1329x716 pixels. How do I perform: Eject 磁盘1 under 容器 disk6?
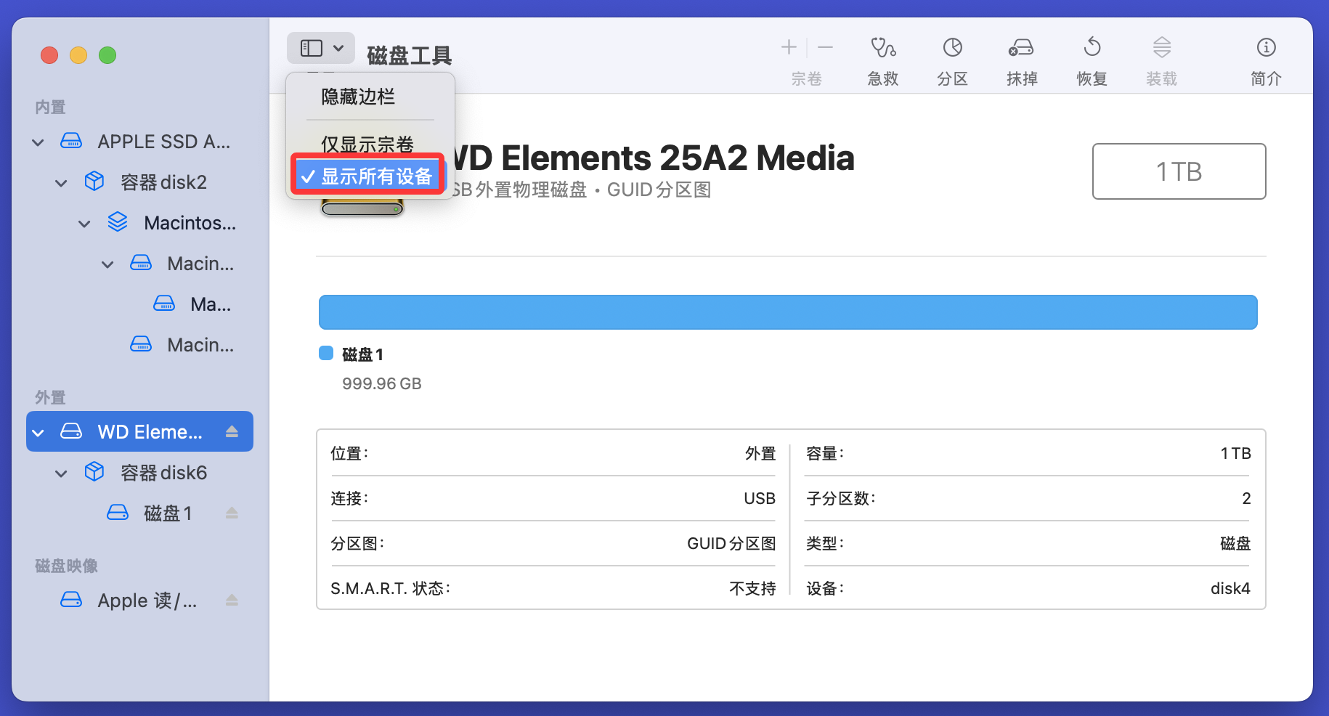tap(232, 513)
